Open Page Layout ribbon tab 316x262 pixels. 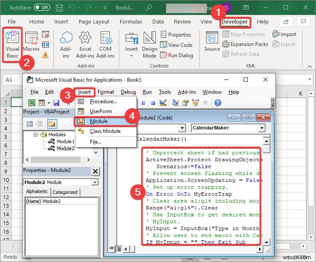94,22
